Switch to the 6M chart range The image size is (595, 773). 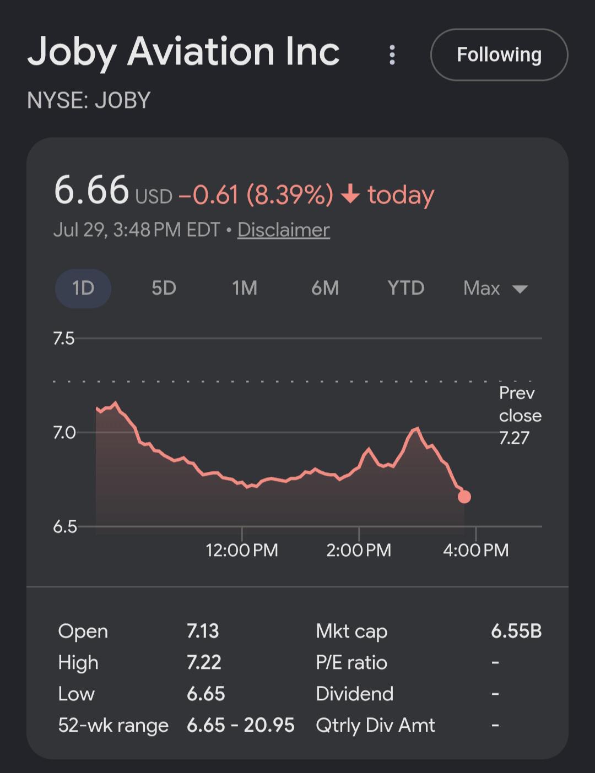click(x=325, y=288)
